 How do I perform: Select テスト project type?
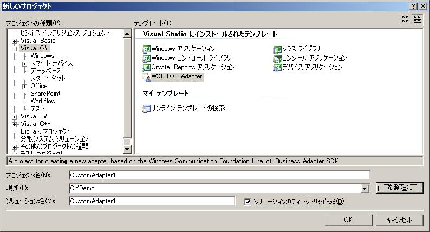(37, 109)
